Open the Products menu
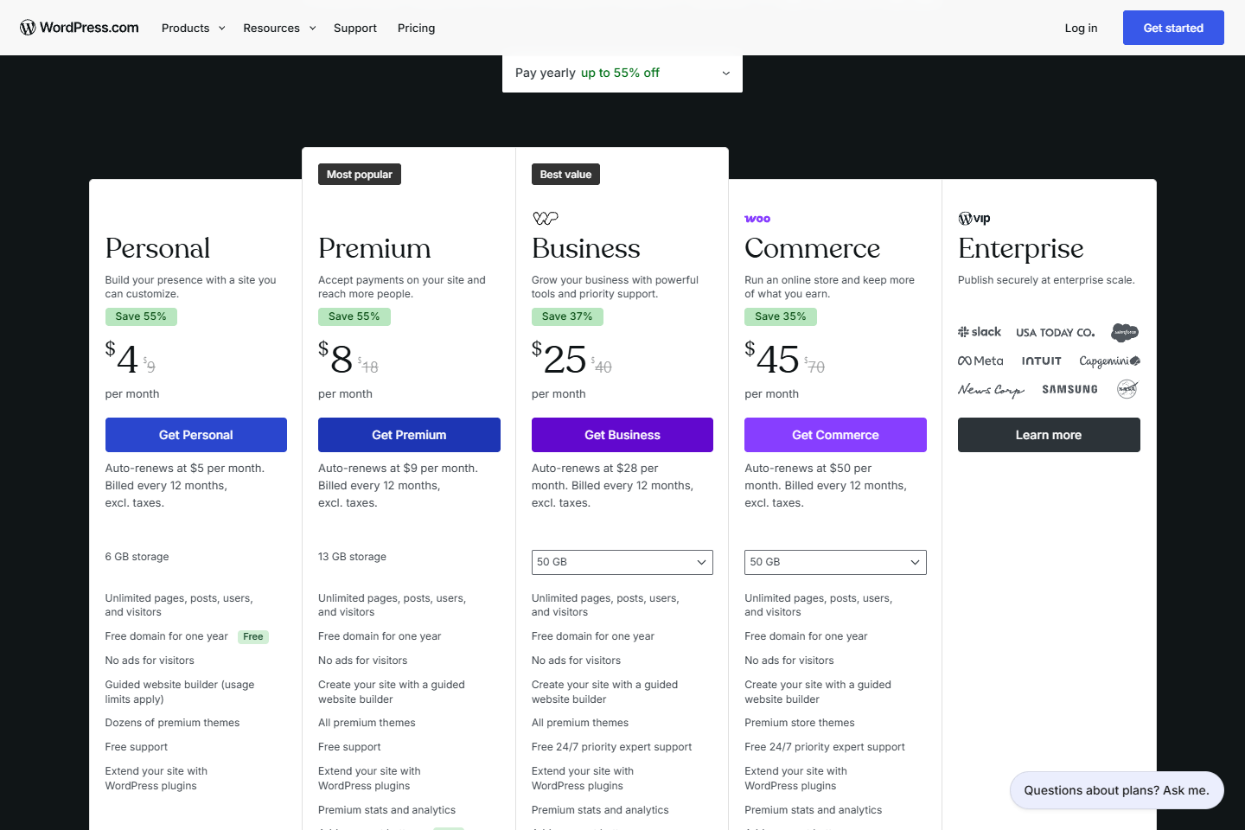This screenshot has width=1245, height=830. click(x=193, y=28)
